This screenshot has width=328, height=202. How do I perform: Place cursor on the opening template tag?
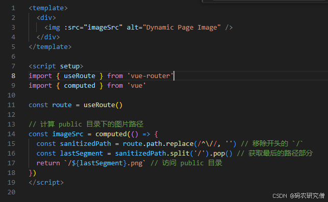(x=48, y=8)
